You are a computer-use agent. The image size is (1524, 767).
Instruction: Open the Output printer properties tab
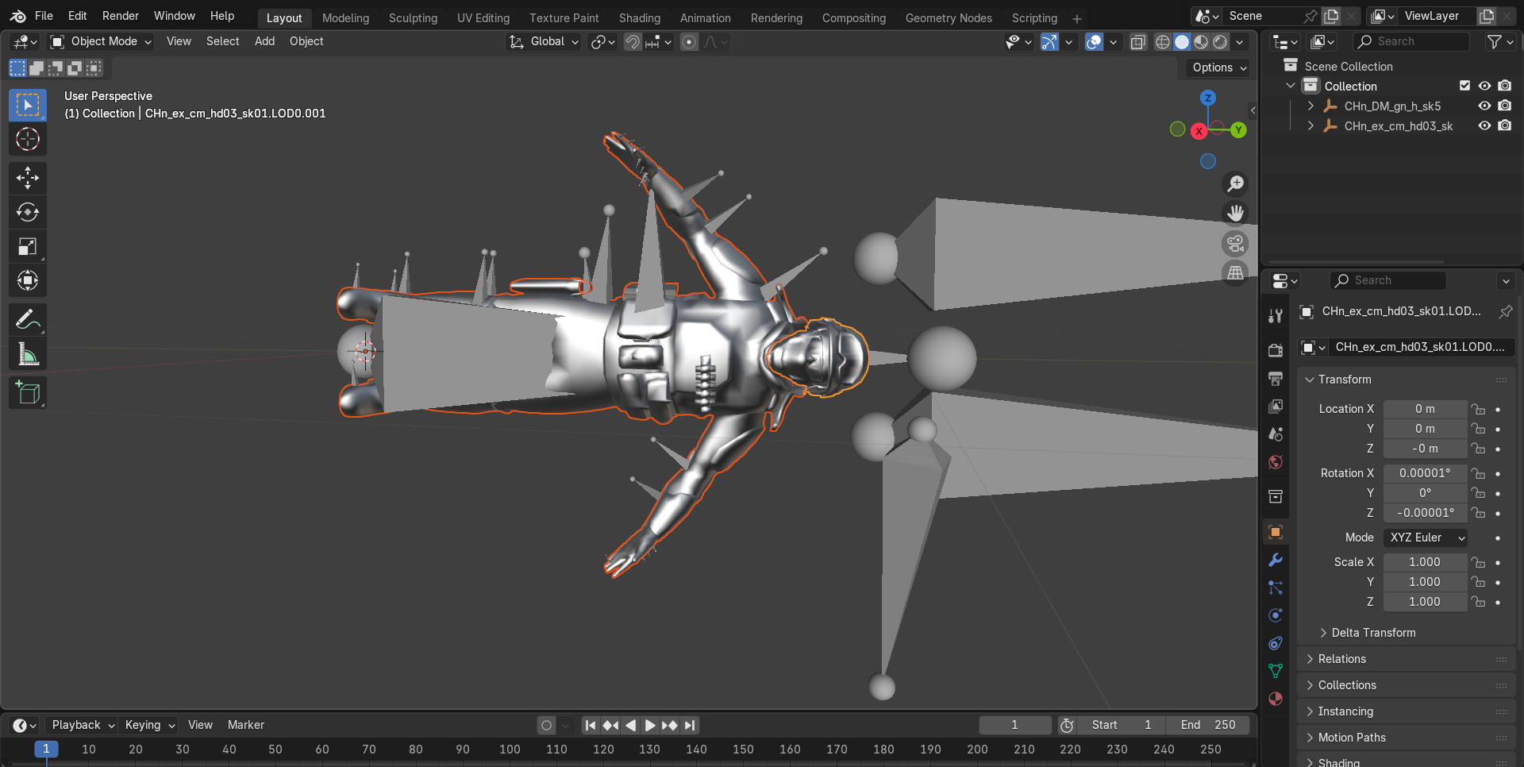click(1276, 378)
